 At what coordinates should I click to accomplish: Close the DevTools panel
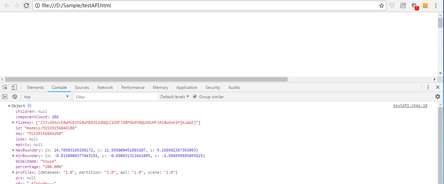[438, 88]
